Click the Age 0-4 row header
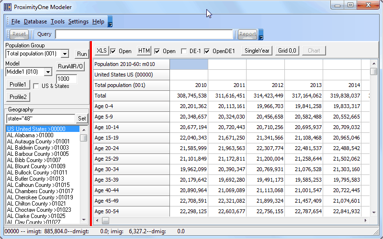Viewport: 383px width, 239px height. pos(131,106)
